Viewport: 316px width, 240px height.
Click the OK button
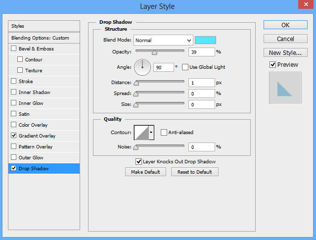[x=285, y=25]
